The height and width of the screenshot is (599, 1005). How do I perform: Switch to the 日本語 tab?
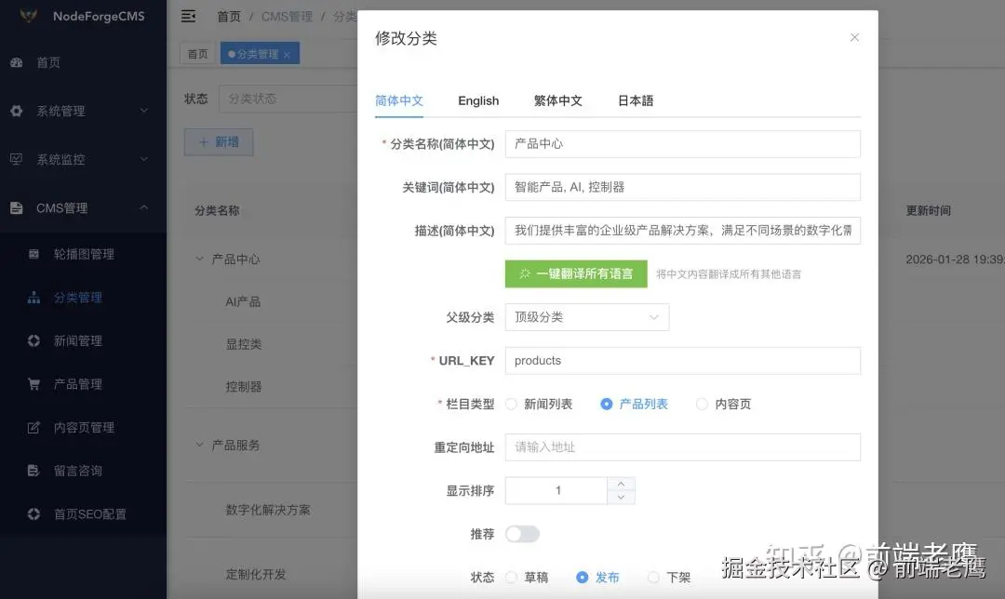[636, 100]
